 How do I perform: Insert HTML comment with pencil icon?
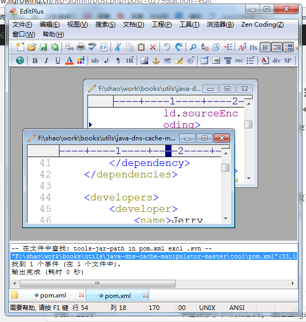click(179, 61)
